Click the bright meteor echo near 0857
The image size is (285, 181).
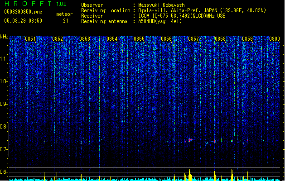coord(190,140)
